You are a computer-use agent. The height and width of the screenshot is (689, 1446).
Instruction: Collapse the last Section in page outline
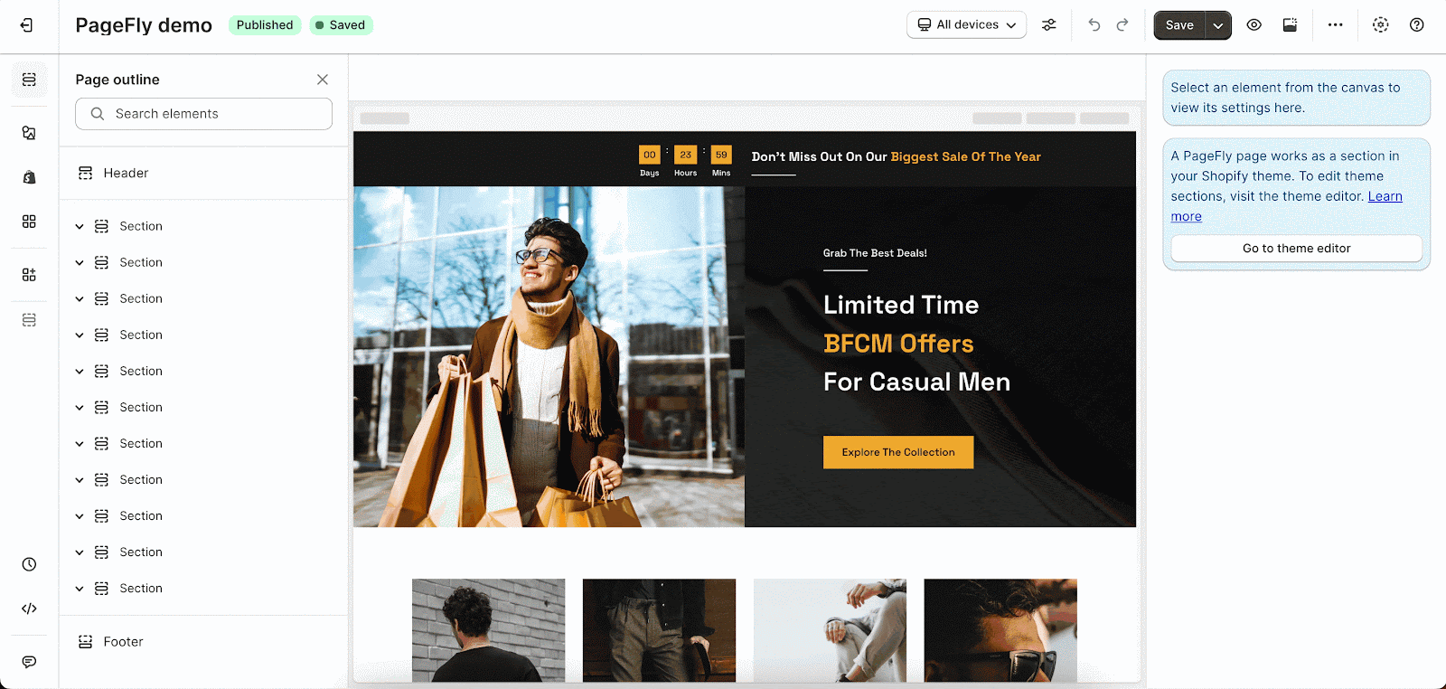point(80,589)
